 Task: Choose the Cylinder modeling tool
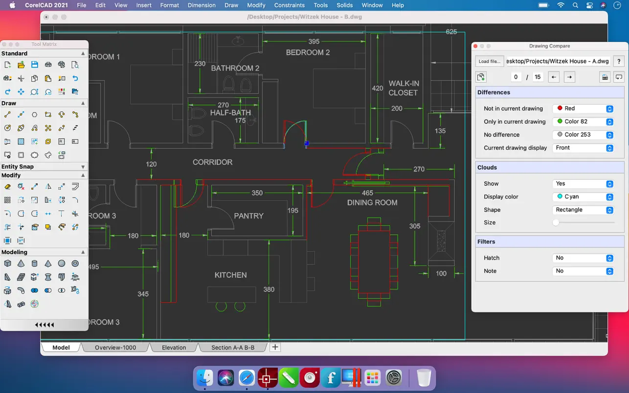pos(34,263)
